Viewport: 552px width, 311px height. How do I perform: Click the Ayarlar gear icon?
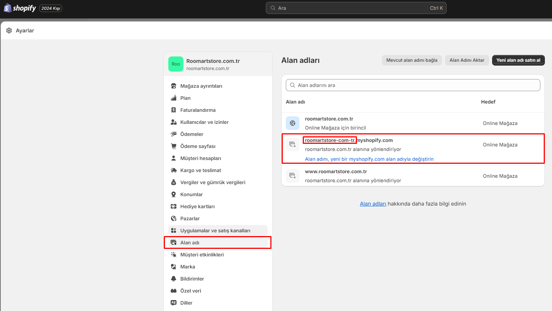pos(9,30)
